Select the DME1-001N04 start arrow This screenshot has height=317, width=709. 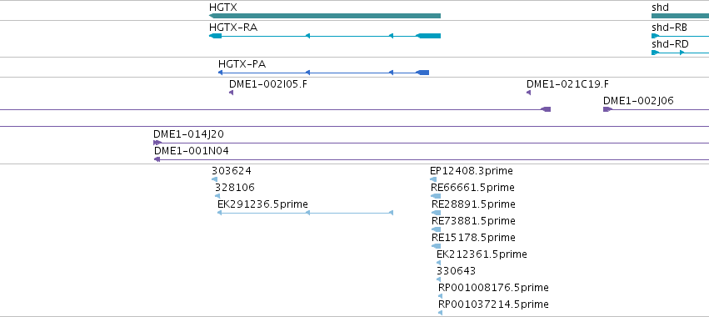157,159
